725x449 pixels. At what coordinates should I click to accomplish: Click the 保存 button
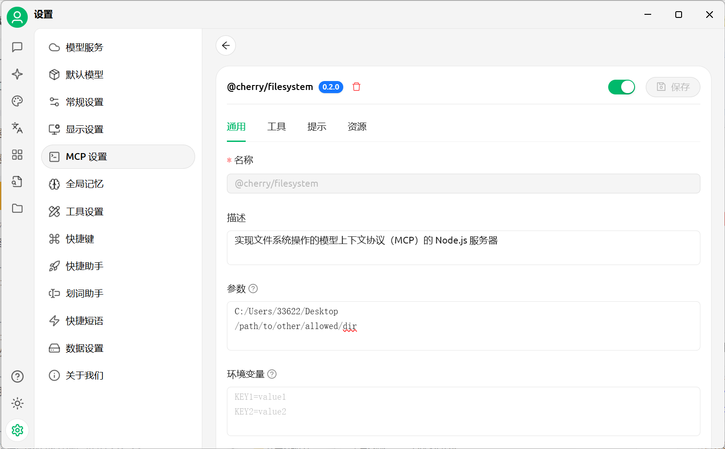click(673, 87)
